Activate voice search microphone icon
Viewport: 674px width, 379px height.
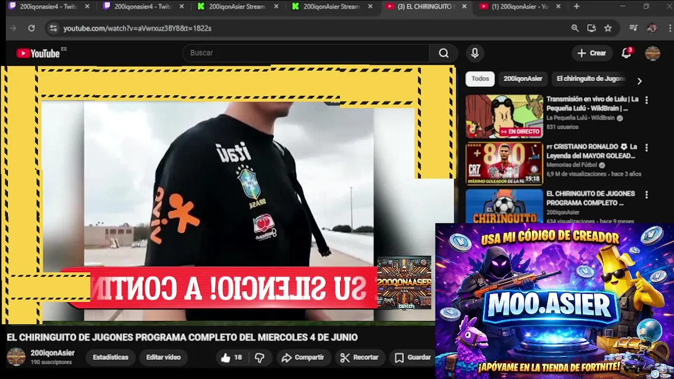(474, 53)
